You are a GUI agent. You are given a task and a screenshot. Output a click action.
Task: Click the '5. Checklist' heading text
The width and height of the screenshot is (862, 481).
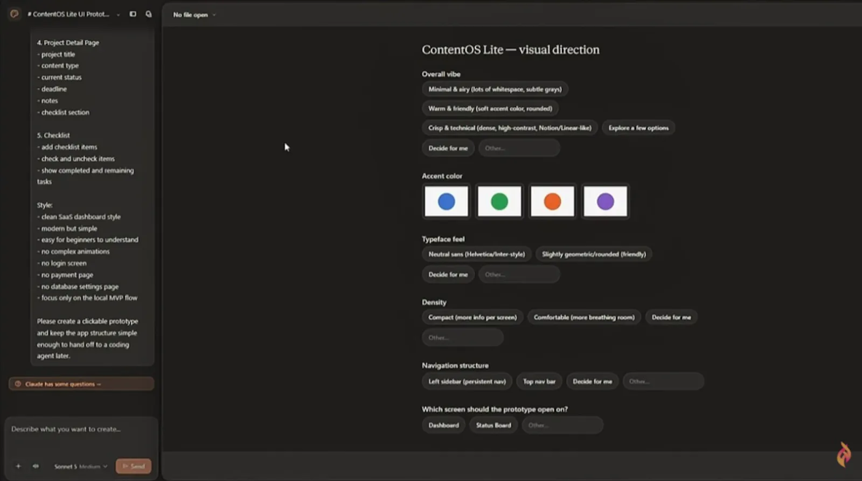(x=53, y=135)
